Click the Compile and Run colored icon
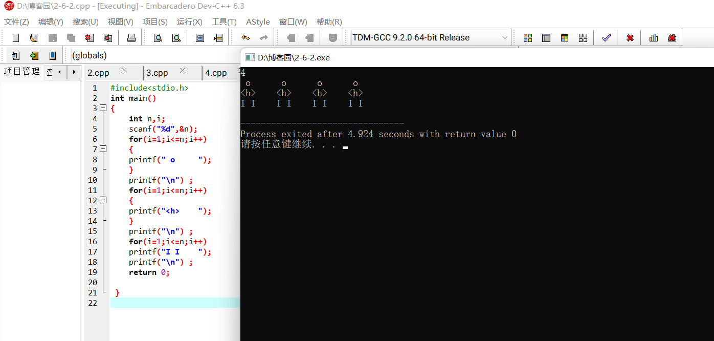The height and width of the screenshot is (341, 714). point(565,38)
